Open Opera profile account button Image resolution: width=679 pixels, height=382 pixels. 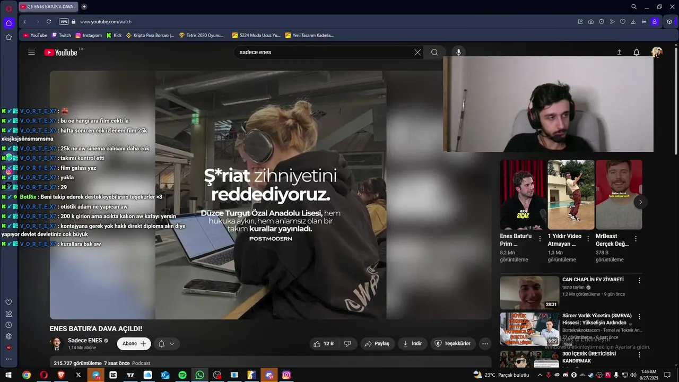pos(655,22)
